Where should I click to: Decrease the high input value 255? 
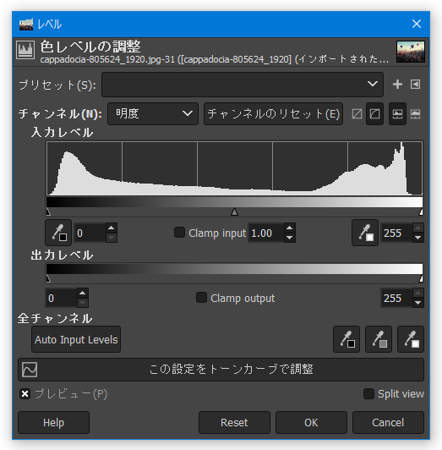coord(417,238)
